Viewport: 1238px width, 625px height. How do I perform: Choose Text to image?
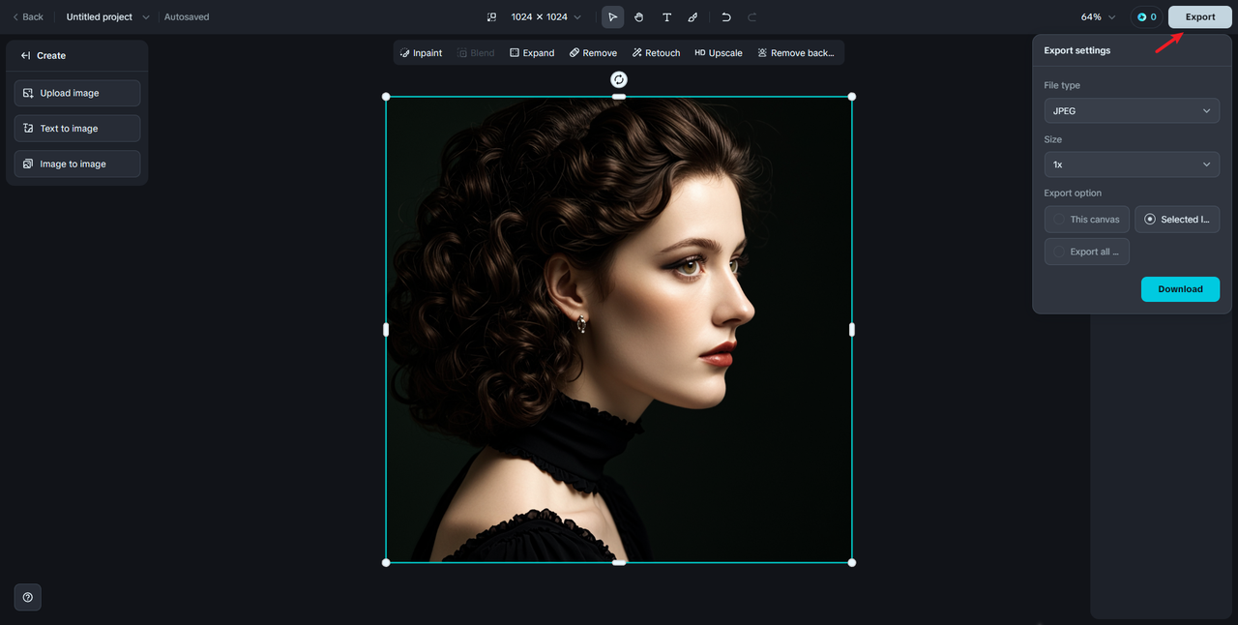pos(77,128)
